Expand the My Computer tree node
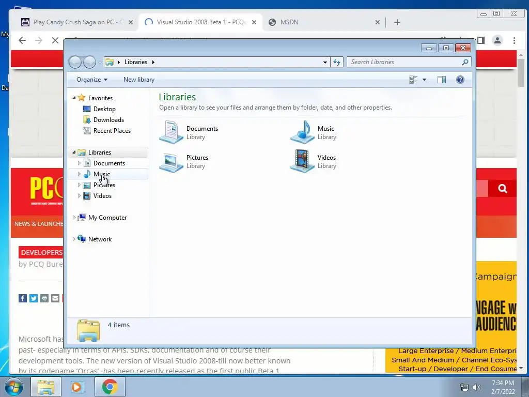 [x=74, y=218]
